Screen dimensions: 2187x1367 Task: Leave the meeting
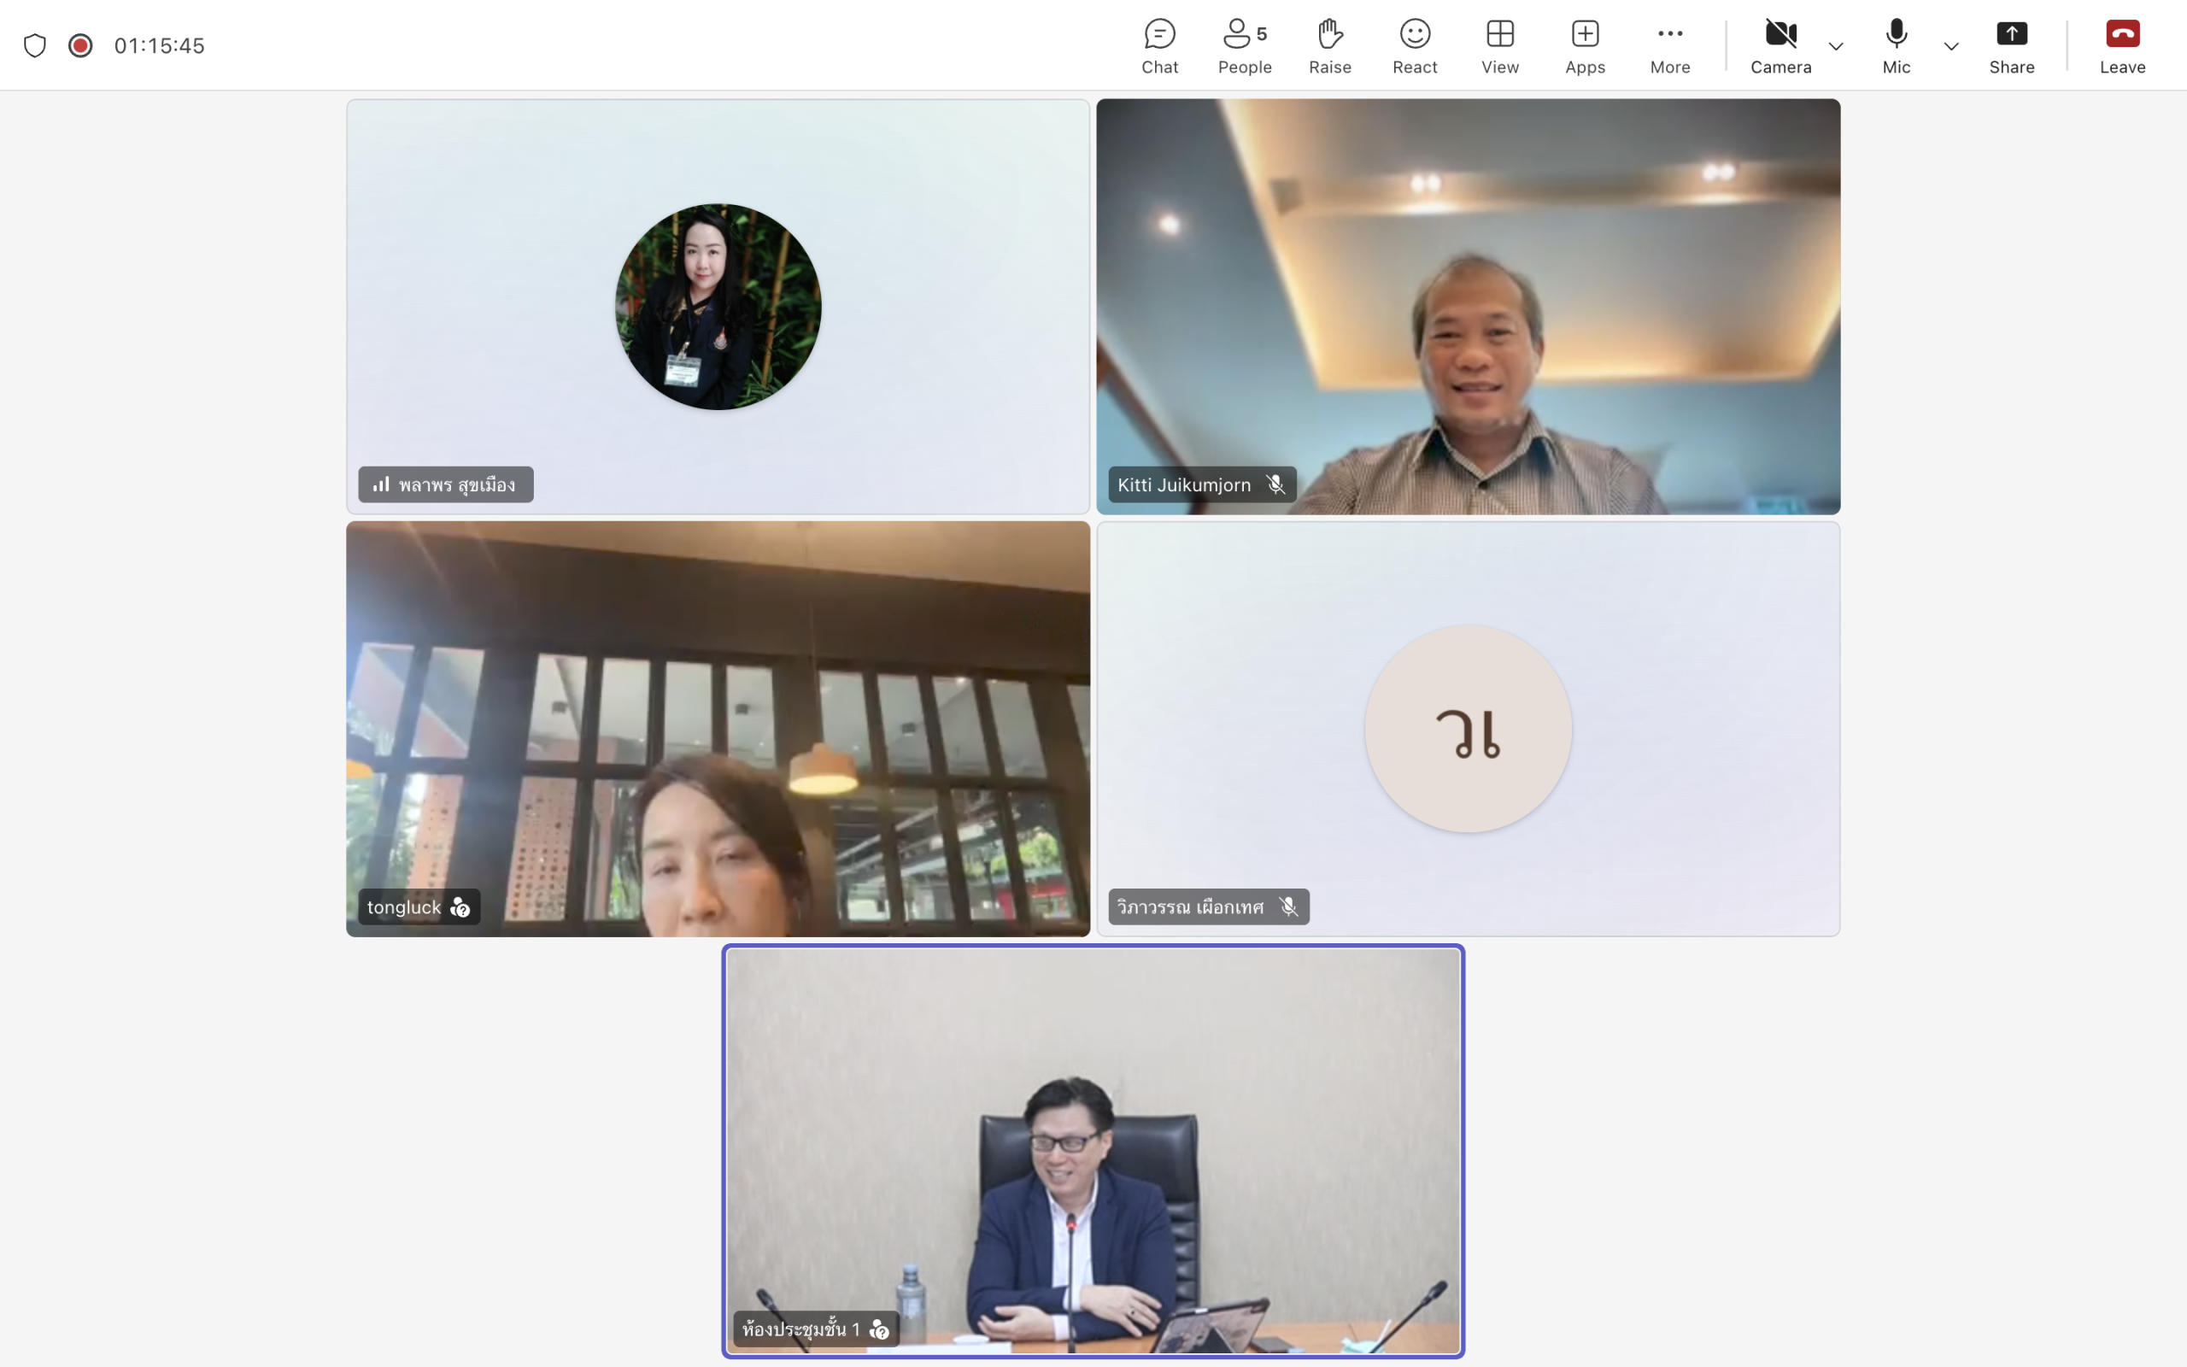(2122, 46)
